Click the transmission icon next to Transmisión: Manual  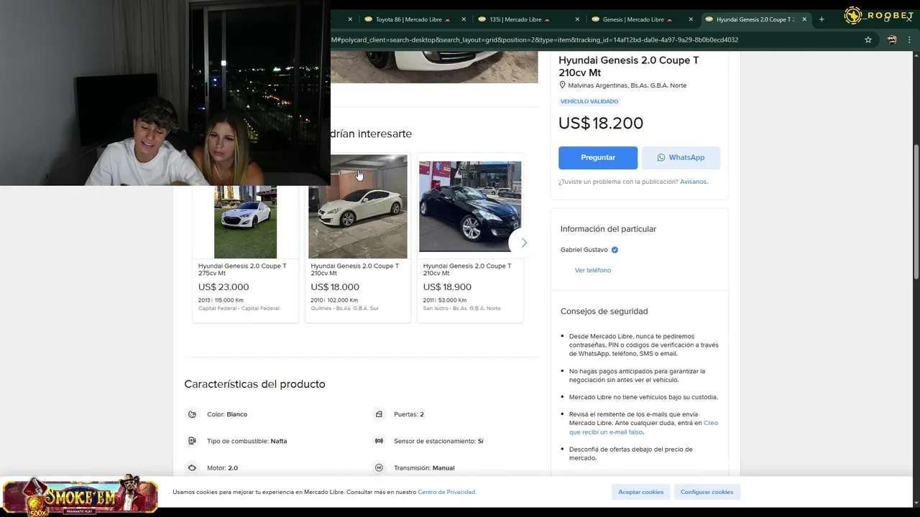tap(379, 467)
